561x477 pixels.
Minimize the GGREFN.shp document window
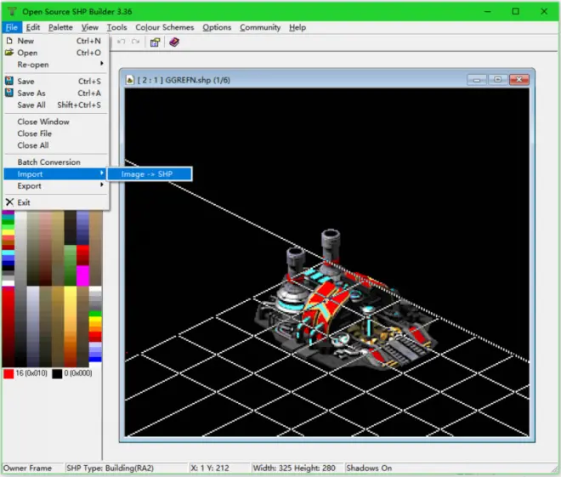click(477, 79)
